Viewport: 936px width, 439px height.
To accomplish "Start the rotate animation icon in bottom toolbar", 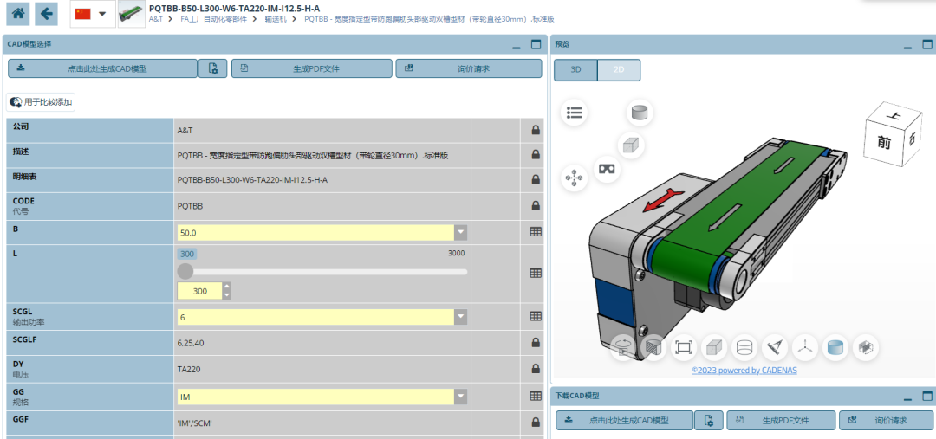I will pyautogui.click(x=623, y=347).
